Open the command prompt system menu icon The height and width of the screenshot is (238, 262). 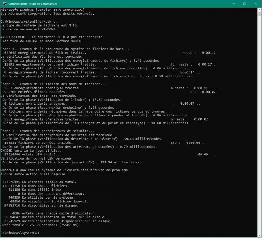(3, 3)
